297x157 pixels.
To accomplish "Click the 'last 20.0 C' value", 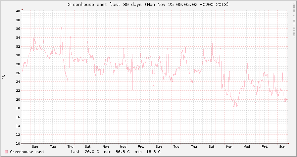I will [x=85, y=152].
